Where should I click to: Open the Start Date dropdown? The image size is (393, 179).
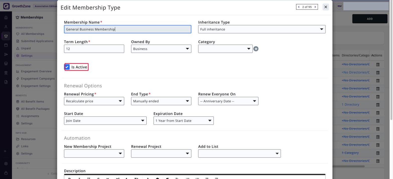105,121
